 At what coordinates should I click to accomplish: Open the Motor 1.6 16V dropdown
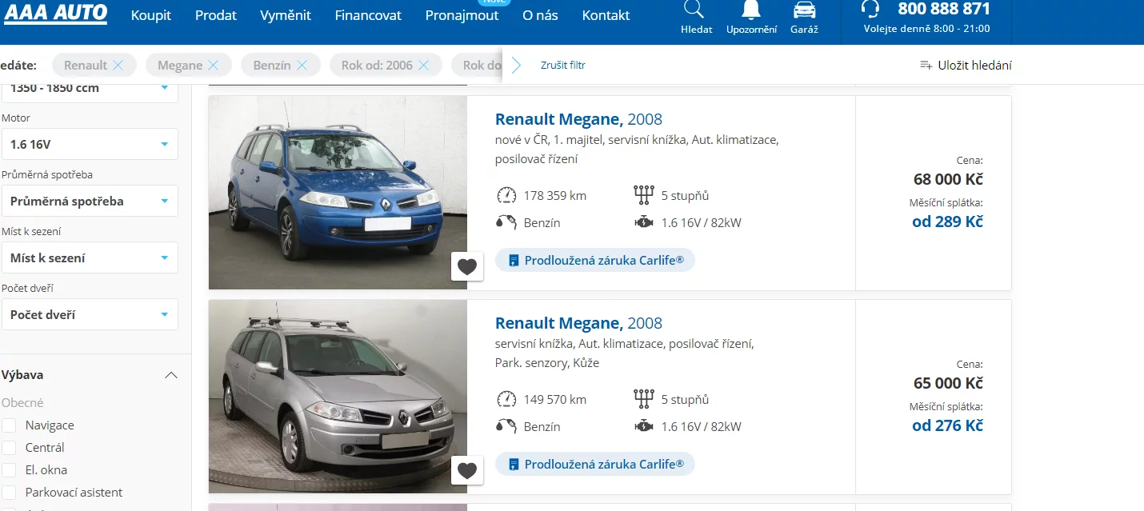point(90,144)
